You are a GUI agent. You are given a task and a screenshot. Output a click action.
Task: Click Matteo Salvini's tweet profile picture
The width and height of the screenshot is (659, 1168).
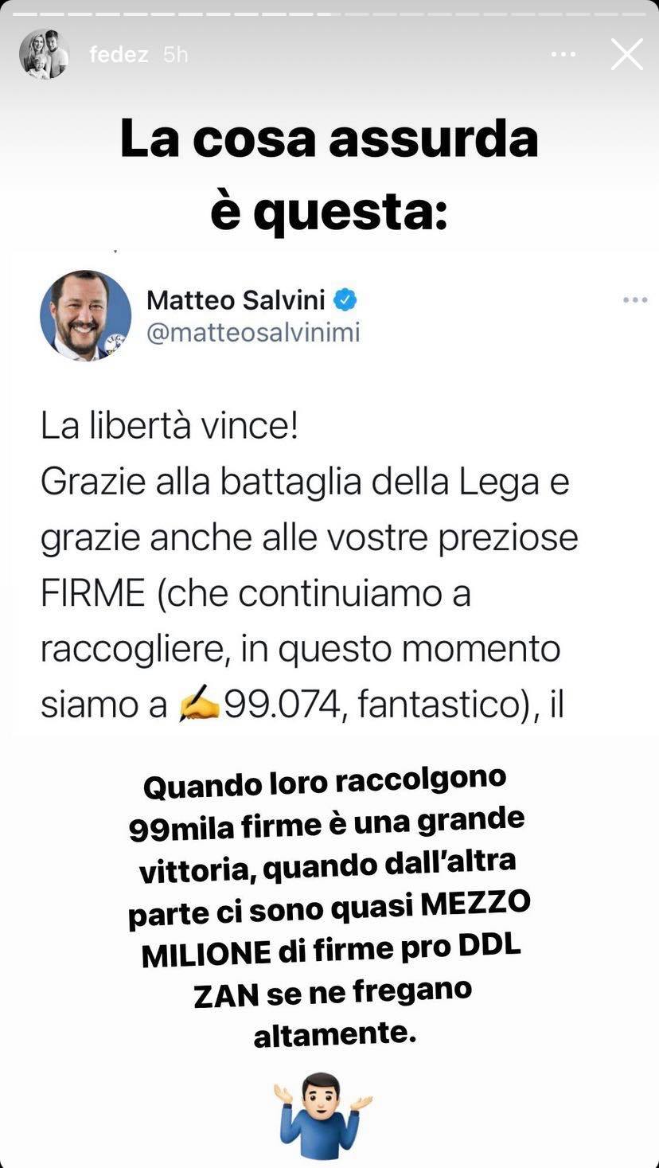(x=85, y=315)
